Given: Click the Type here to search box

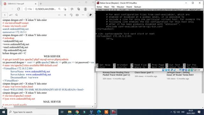Looking at the screenshot, I should [x=33, y=112].
